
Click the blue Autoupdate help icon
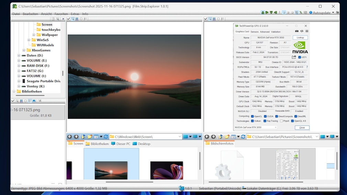click(311, 13)
